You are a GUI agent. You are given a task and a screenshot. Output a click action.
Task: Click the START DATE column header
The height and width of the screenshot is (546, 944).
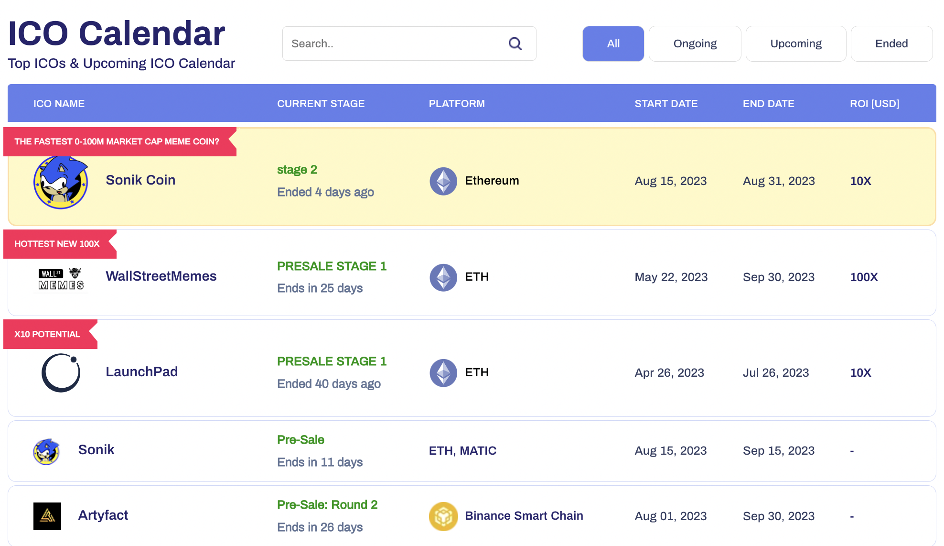click(x=666, y=103)
